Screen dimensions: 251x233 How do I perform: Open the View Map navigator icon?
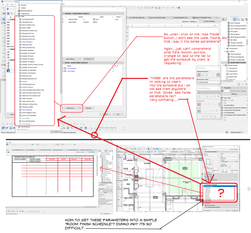tap(239, 19)
